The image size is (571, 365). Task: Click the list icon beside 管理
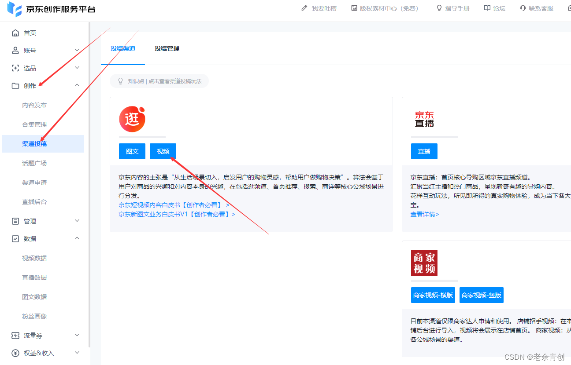15,221
